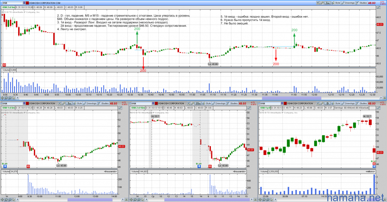Click the zoom-in magnifier under the 15m chart
The image size is (387, 202).
(x=135, y=200)
